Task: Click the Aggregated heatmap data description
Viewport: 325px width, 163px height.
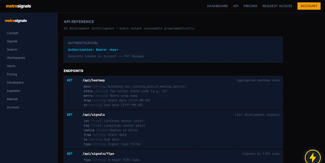Action: point(258,80)
